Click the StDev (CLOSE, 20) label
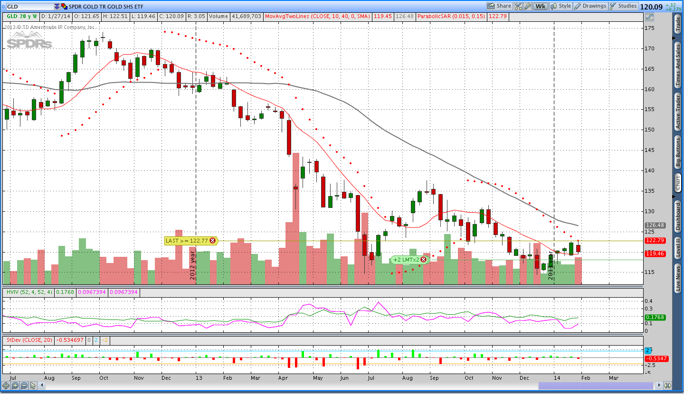 (x=29, y=340)
